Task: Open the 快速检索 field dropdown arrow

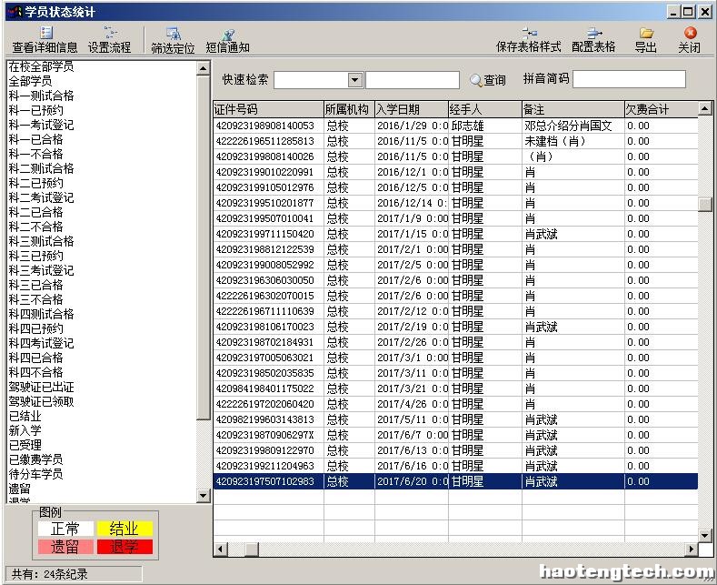Action: [354, 80]
